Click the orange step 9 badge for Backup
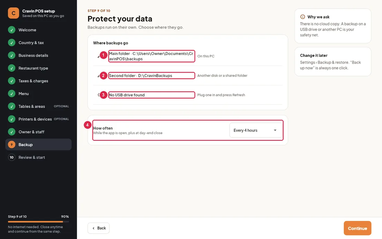 coord(11,145)
